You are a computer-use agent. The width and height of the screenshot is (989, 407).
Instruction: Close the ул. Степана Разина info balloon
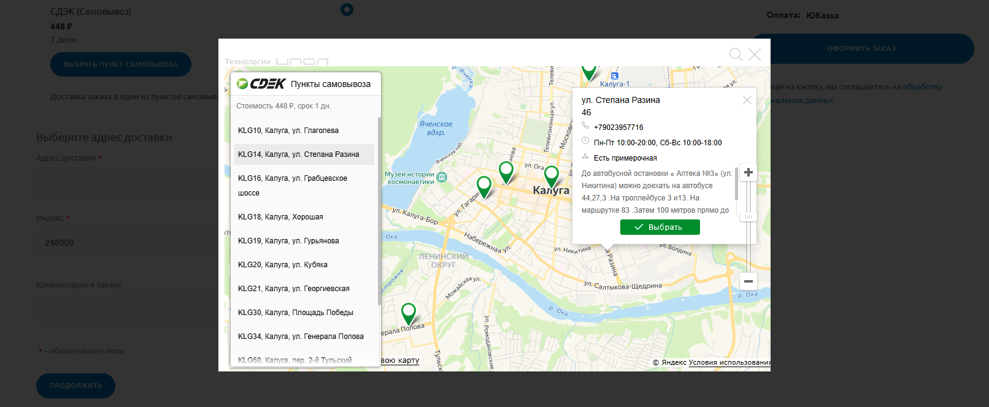(x=747, y=100)
